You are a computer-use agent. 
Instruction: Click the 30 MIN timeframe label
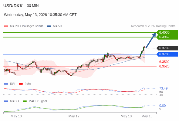33,6
